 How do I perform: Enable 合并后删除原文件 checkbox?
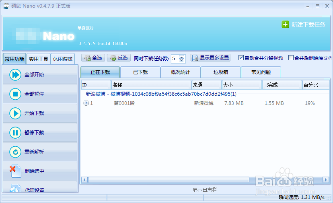[x=291, y=58]
